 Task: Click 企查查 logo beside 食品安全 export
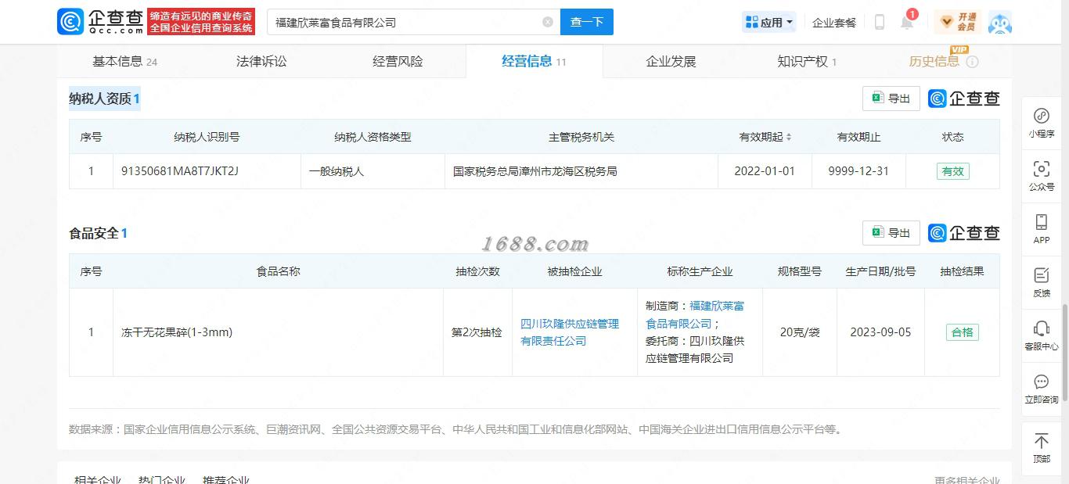964,233
